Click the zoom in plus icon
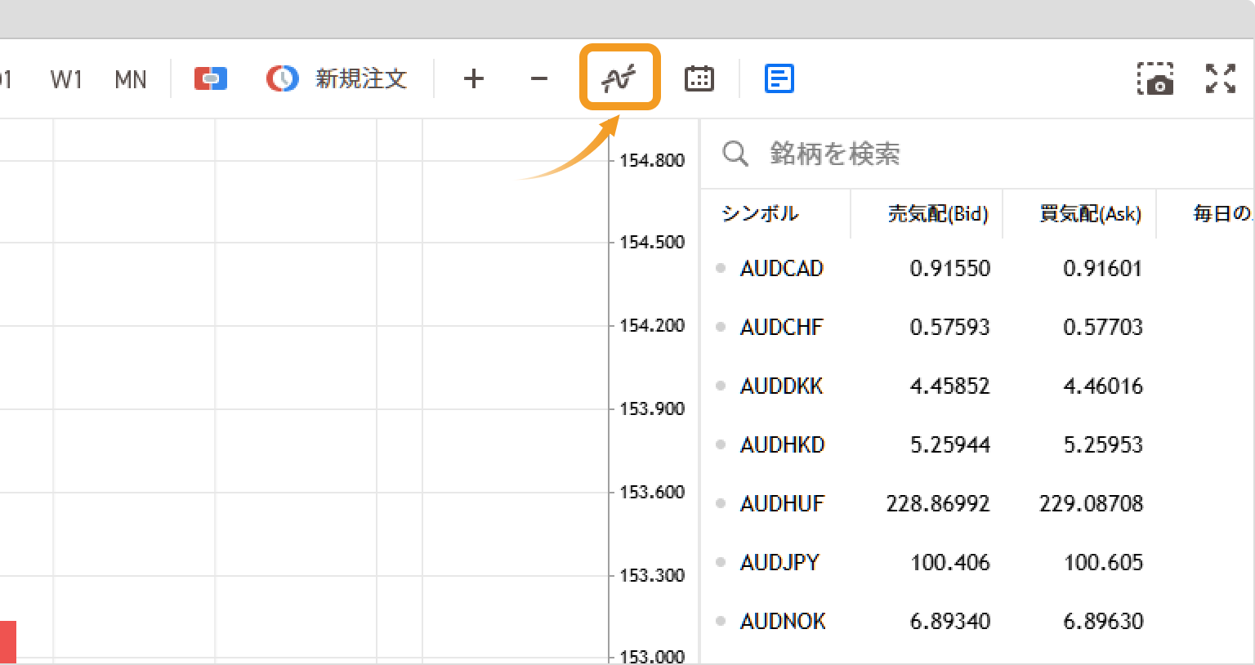 pyautogui.click(x=474, y=78)
